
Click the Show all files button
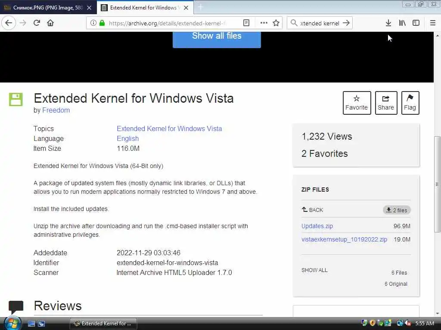217,39
